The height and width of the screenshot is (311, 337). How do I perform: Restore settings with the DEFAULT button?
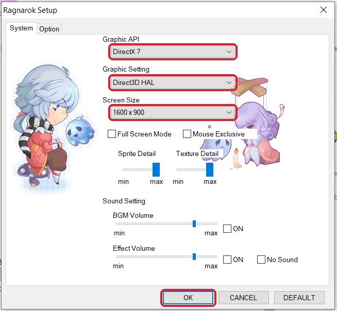(299, 298)
